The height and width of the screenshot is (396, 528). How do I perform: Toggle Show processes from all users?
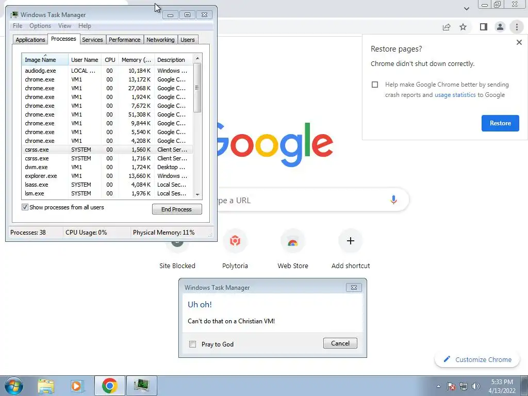coord(25,207)
